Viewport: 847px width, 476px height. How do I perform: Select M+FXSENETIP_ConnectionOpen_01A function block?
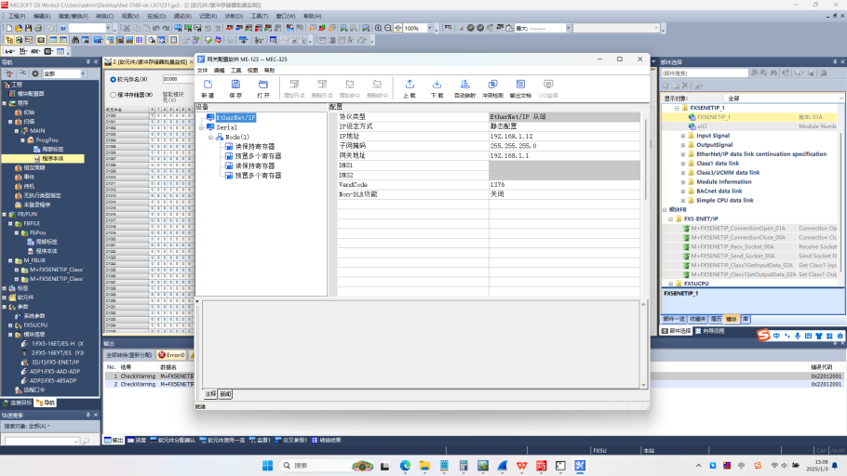point(738,229)
